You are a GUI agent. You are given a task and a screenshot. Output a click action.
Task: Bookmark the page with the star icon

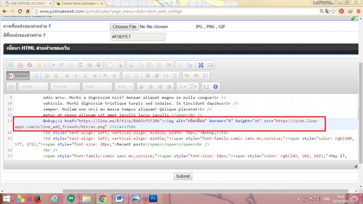[333, 11]
